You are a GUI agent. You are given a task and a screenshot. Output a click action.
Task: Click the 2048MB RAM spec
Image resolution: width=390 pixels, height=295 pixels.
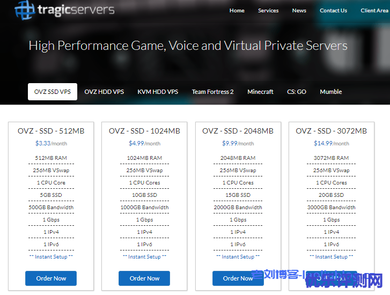coord(238,158)
